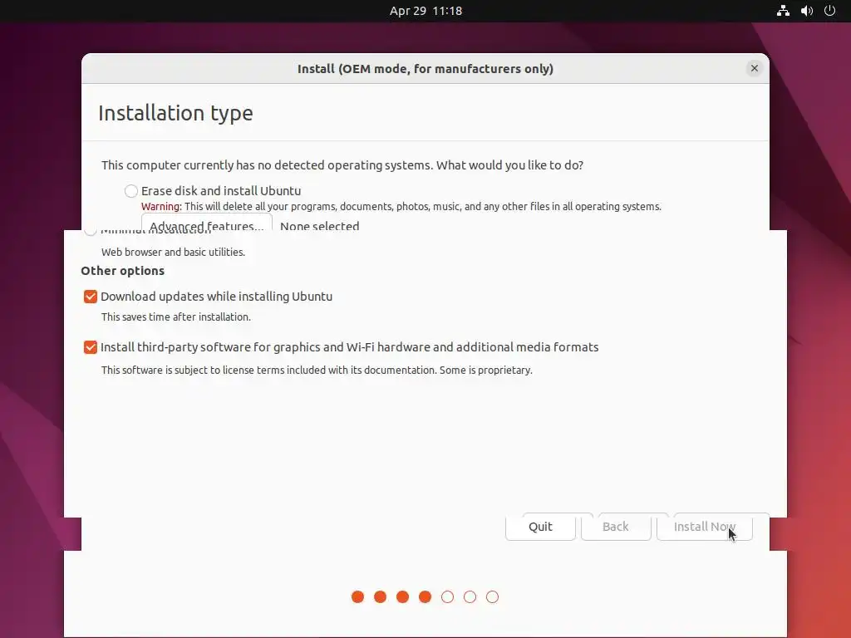
Task: Open the volume icon in top bar
Action: pyautogui.click(x=806, y=11)
